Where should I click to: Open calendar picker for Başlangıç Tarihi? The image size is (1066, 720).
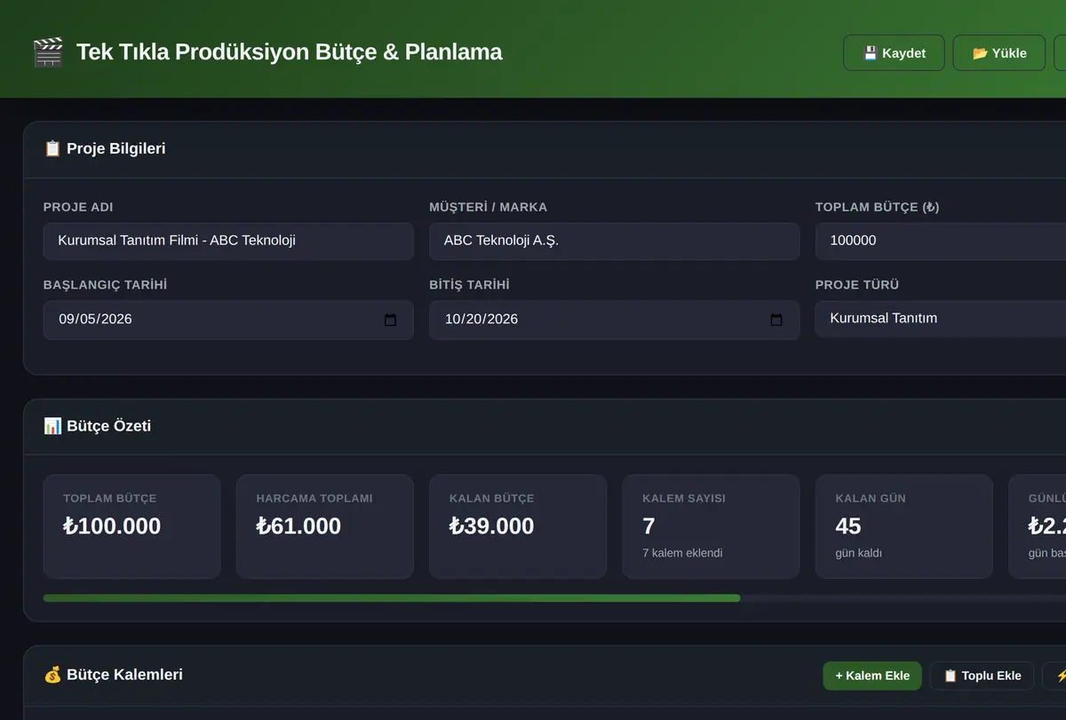[x=390, y=320]
